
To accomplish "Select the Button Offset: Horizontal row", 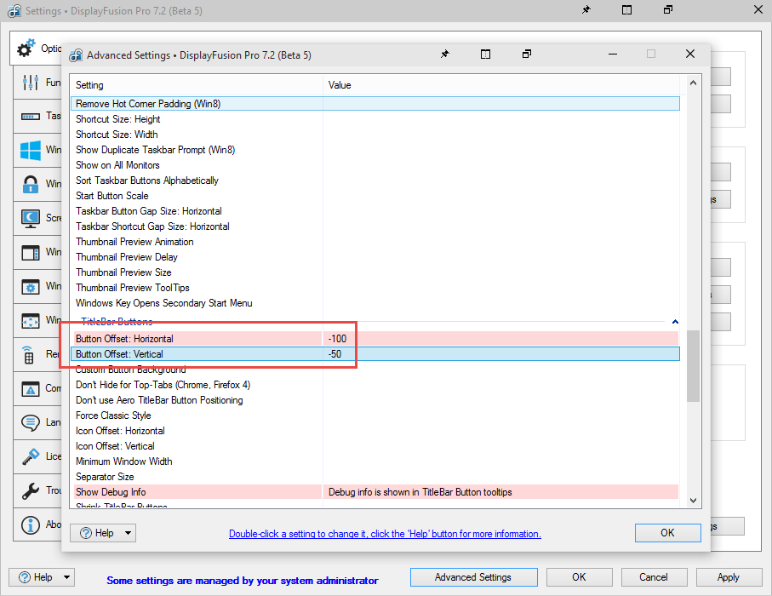I will [x=197, y=339].
